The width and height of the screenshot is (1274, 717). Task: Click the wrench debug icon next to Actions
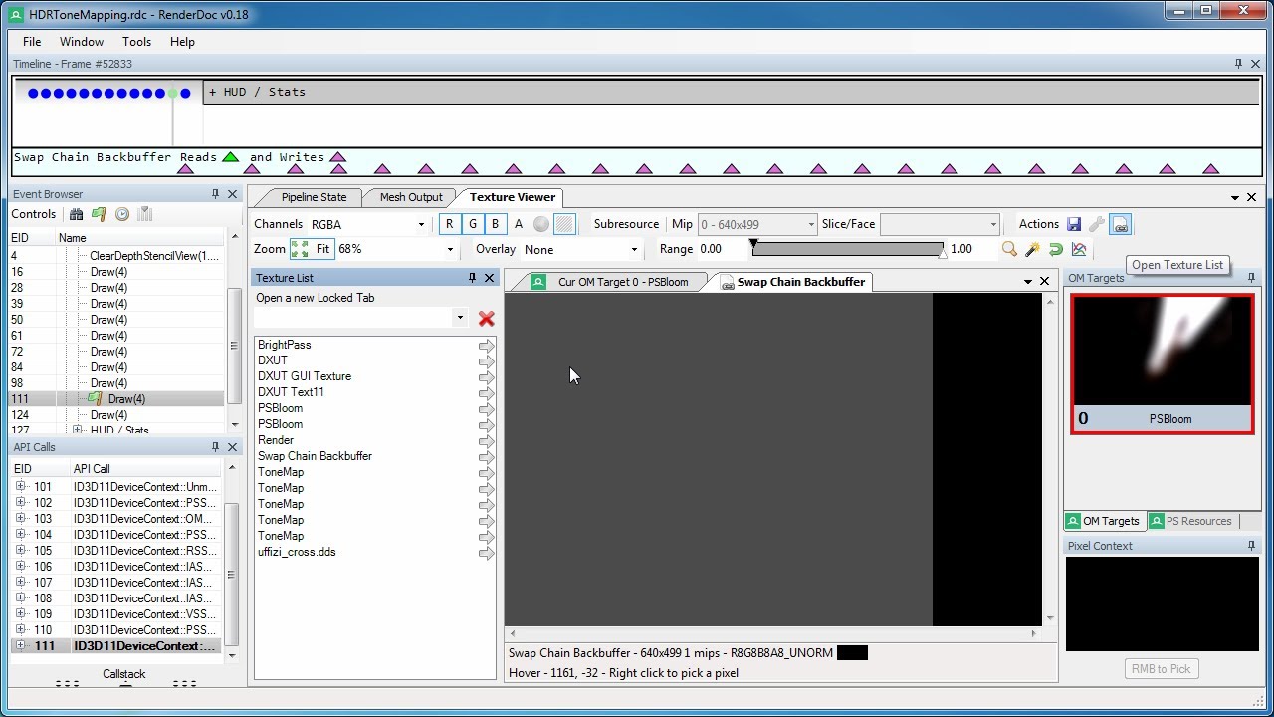tap(1097, 224)
